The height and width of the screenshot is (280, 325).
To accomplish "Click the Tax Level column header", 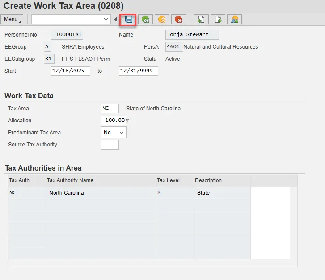I will [x=175, y=180].
